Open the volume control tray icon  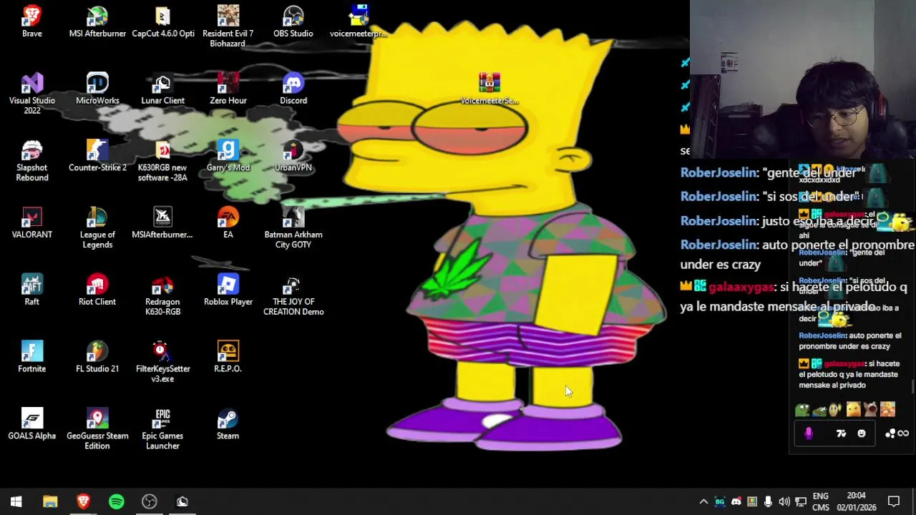coord(784,501)
